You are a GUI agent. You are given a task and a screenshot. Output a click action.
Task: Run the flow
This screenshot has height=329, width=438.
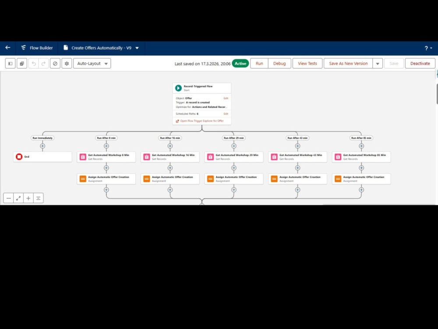click(x=259, y=64)
